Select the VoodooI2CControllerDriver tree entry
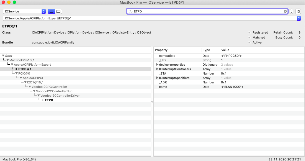This screenshot has height=161, width=305. pyautogui.click(x=60, y=96)
